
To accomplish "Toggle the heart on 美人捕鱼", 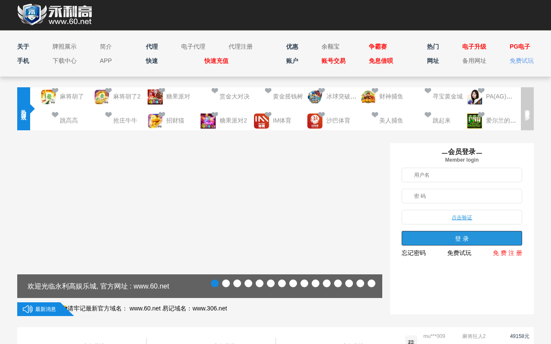I will click(x=375, y=115).
